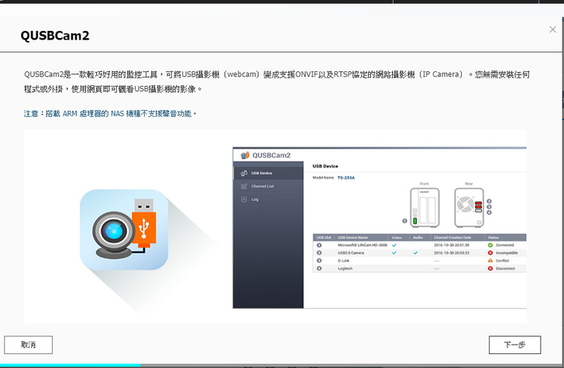Click the QUSBCam2 preview screenshot image
This screenshot has height=368, width=564.
[x=380, y=228]
